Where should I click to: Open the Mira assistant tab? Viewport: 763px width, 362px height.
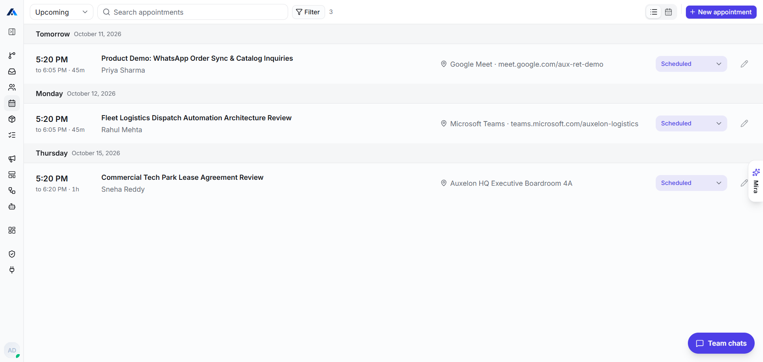[x=755, y=181]
